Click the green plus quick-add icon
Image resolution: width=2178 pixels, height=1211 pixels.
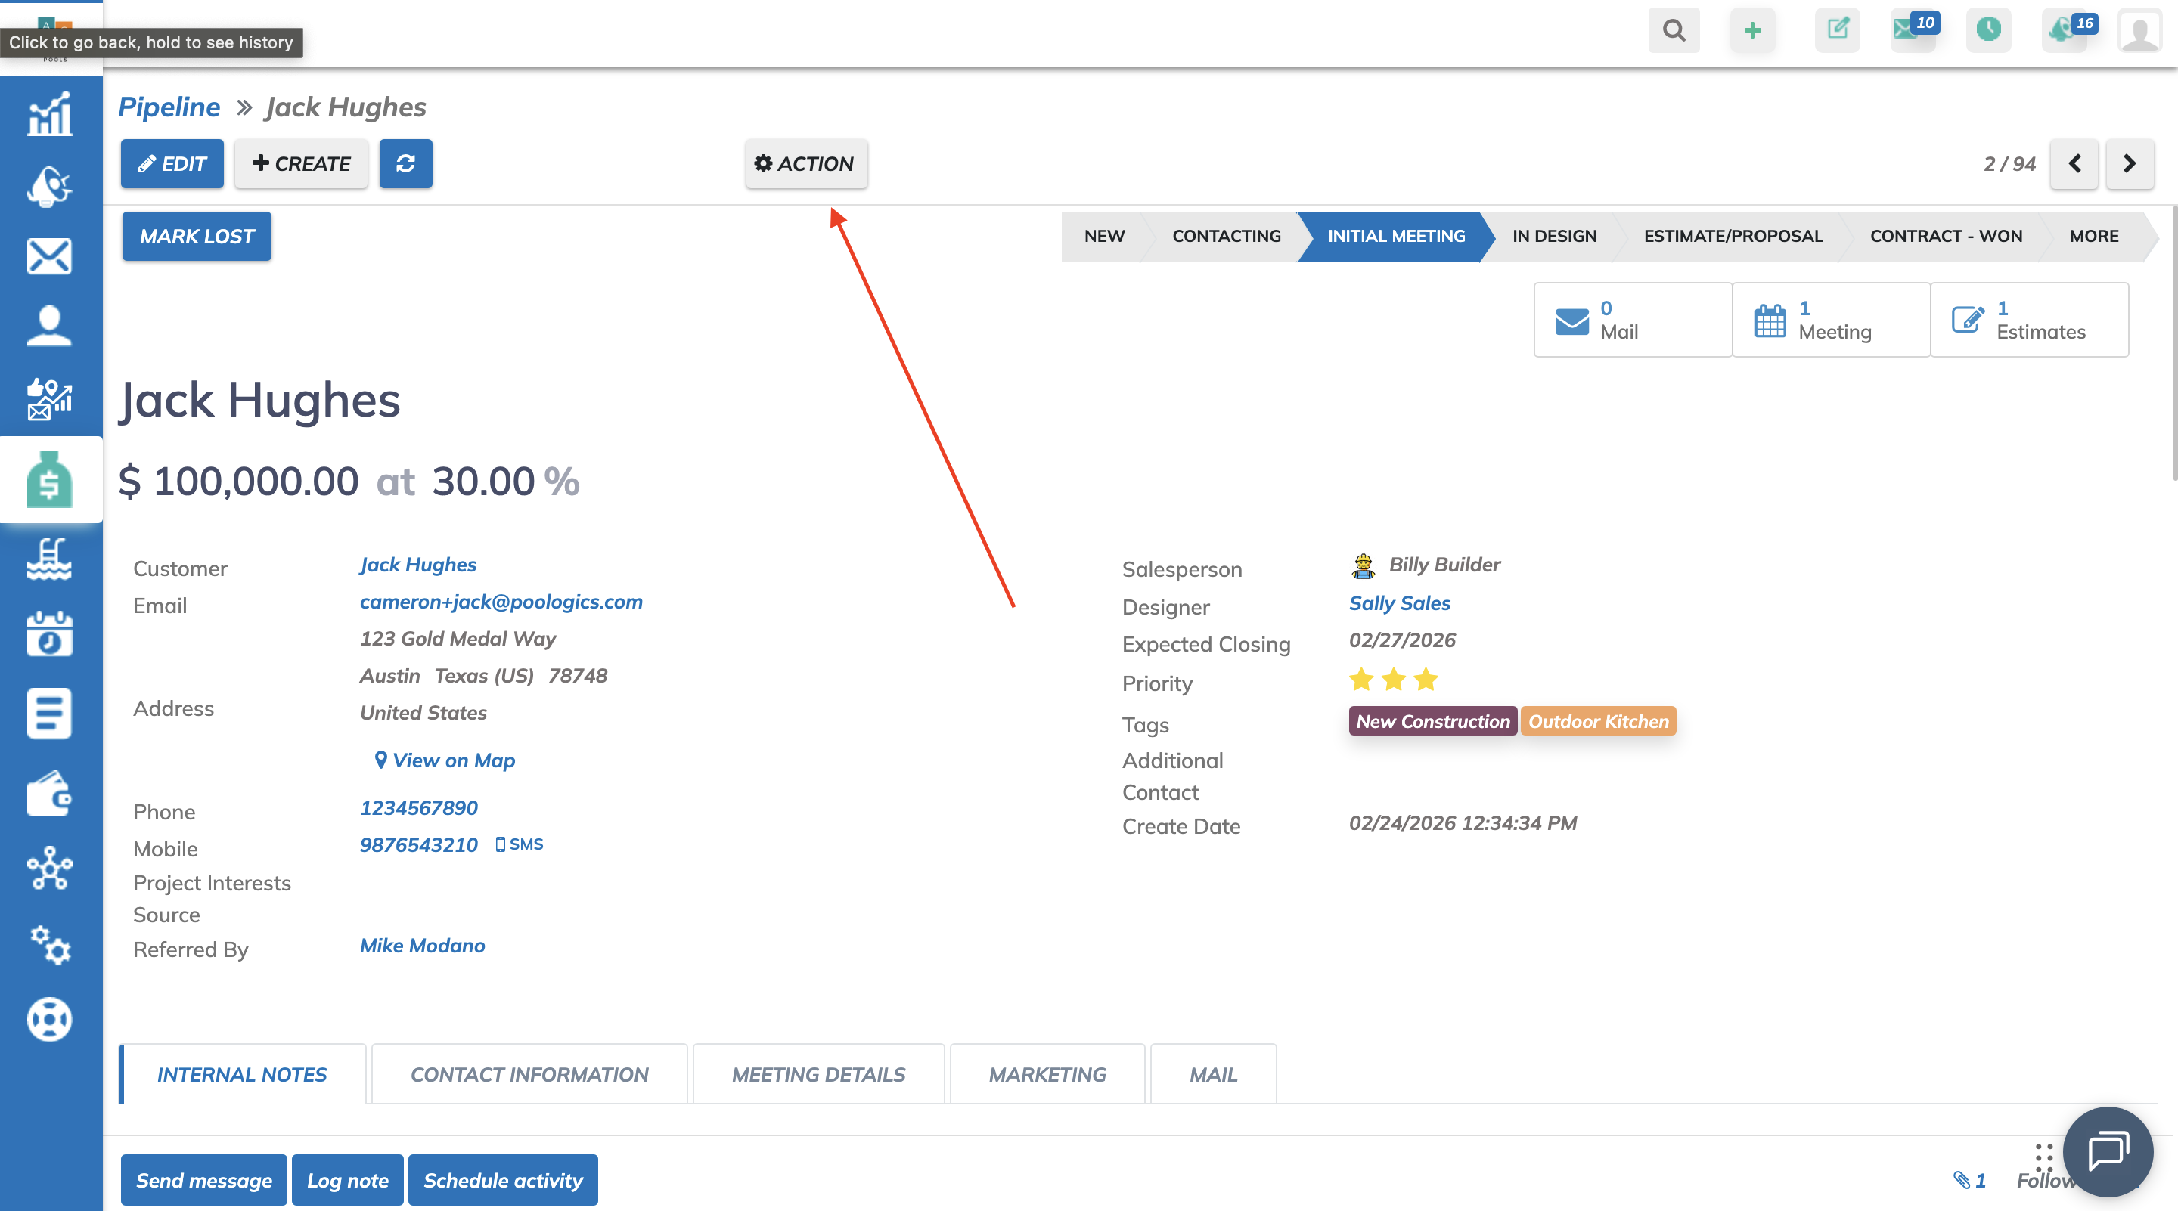click(1752, 30)
